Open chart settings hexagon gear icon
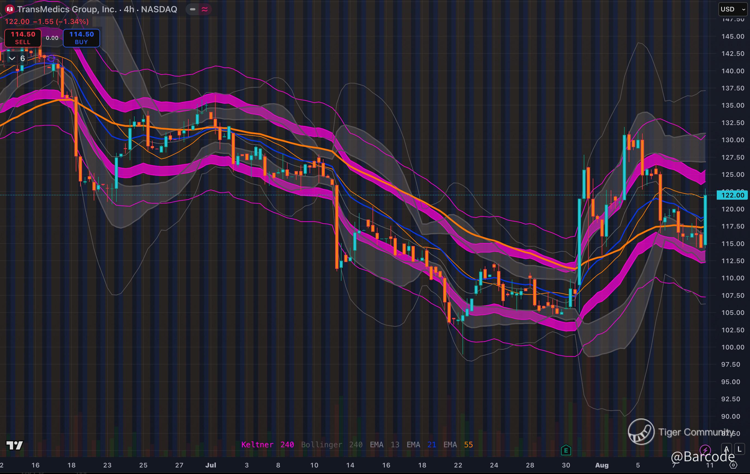The height and width of the screenshot is (474, 750). 733,465
